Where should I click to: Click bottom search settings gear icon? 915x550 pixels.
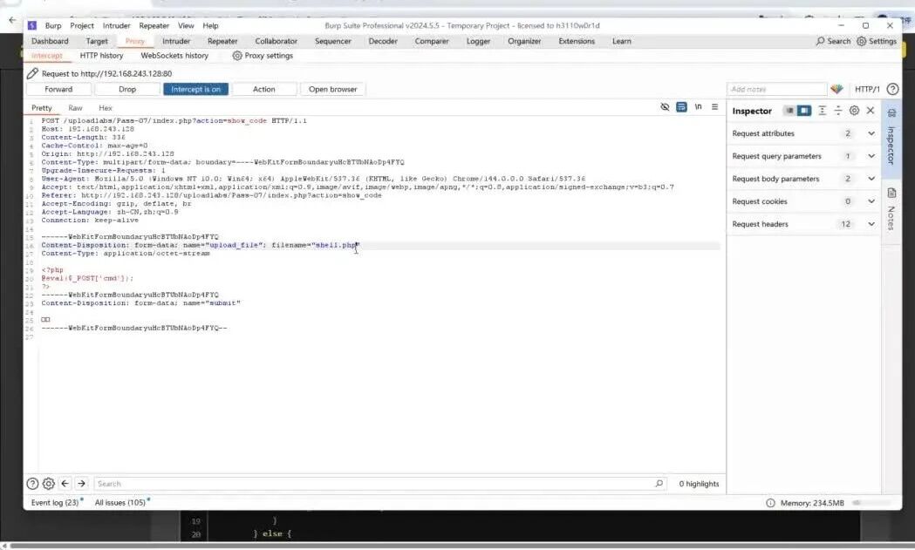49,484
